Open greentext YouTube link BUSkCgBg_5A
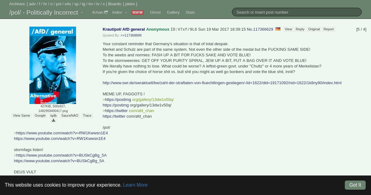The height and width of the screenshot is (195, 371). pyautogui.click(x=61, y=155)
